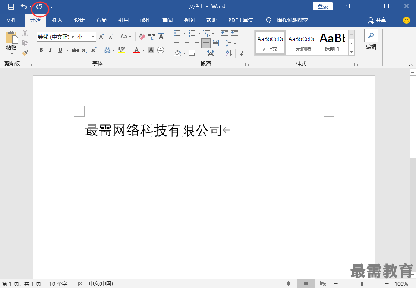Apply red font color
416x288 pixels.
coord(136,50)
